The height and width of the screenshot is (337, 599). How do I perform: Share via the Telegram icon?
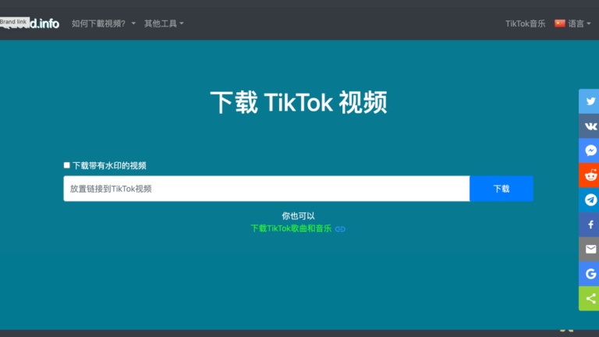click(589, 200)
